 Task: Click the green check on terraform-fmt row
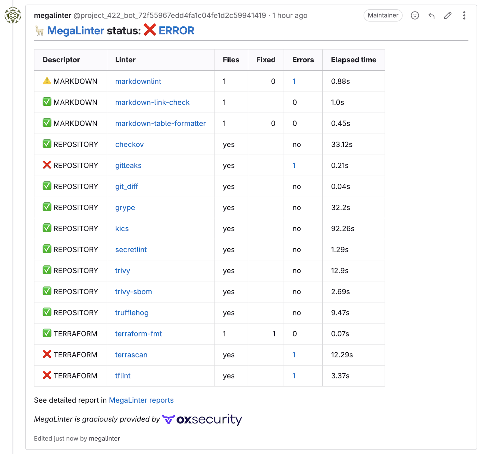(x=47, y=333)
